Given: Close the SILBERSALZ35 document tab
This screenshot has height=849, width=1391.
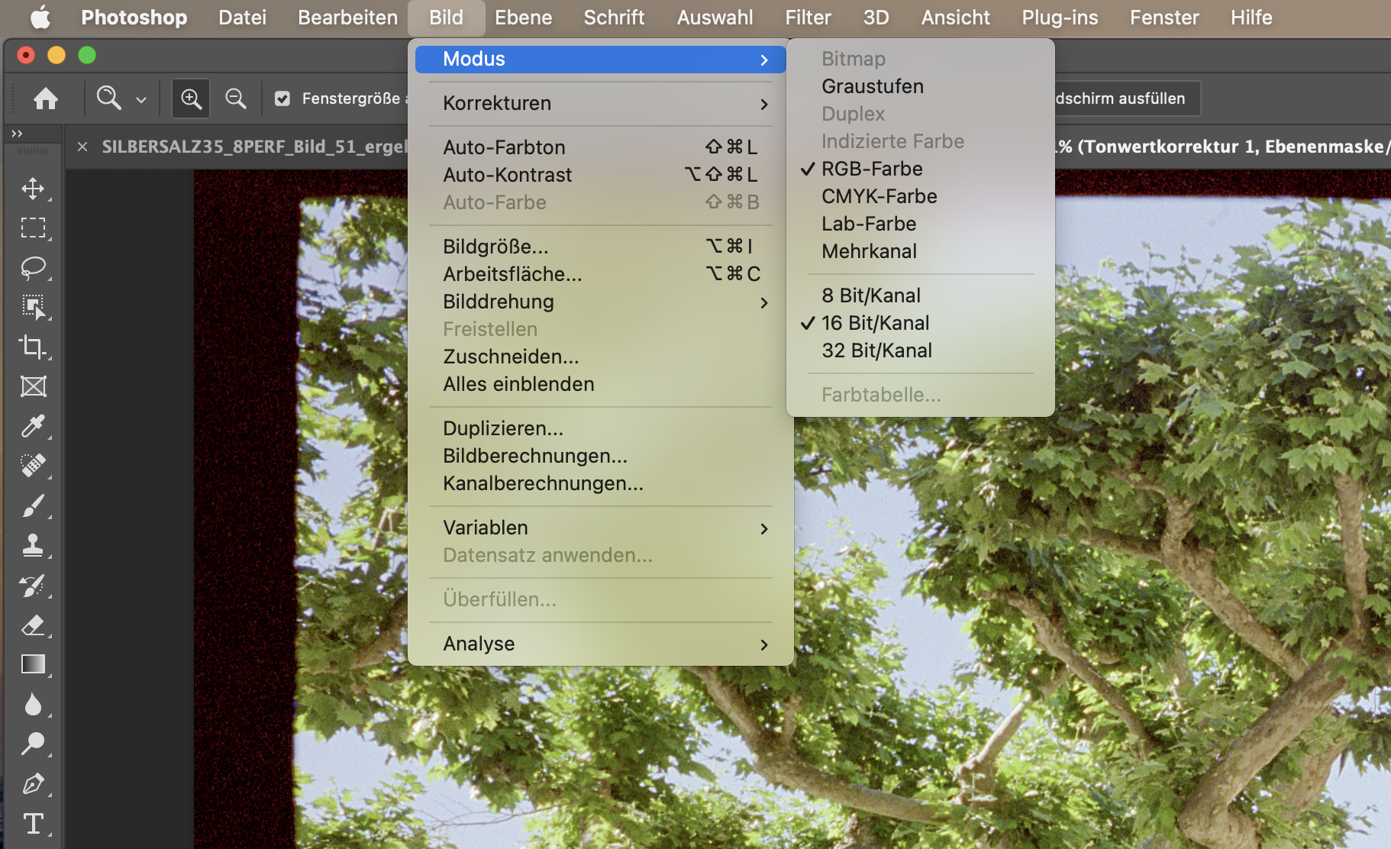Looking at the screenshot, I should (x=82, y=147).
